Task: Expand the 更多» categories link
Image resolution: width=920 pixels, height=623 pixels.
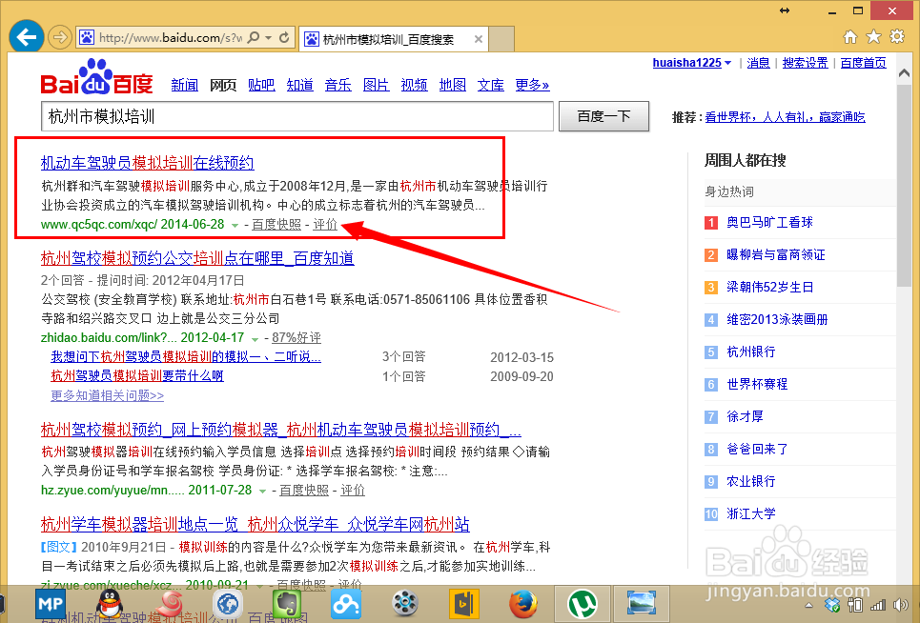Action: (532, 85)
